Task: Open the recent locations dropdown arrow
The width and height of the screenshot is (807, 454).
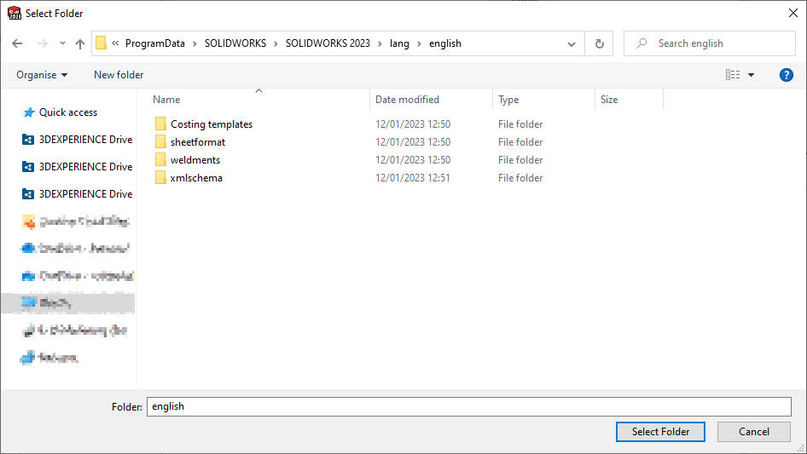Action: point(62,43)
